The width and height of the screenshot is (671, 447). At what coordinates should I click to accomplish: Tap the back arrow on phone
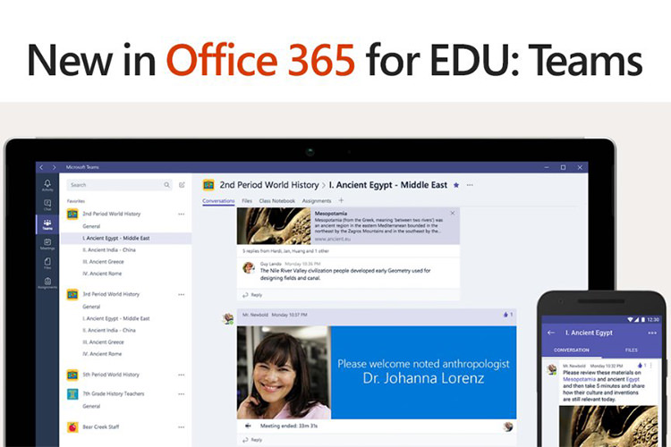point(551,333)
